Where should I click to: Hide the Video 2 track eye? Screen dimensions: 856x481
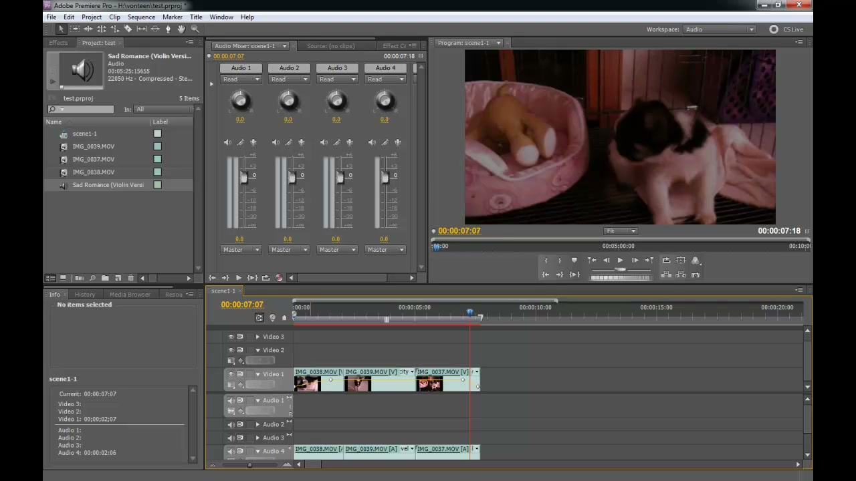coord(231,350)
